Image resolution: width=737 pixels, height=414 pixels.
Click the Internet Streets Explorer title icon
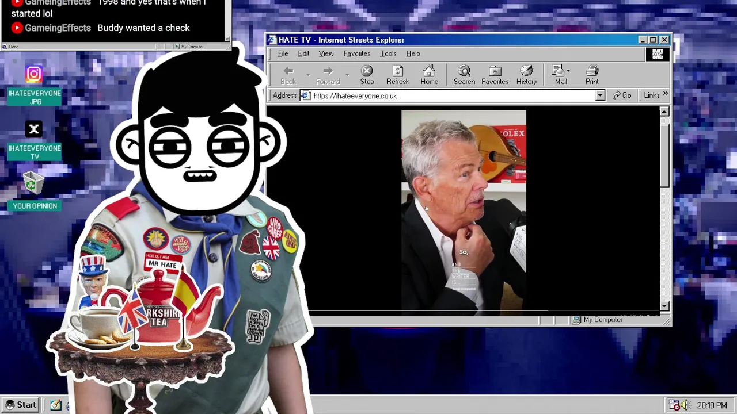tap(272, 40)
